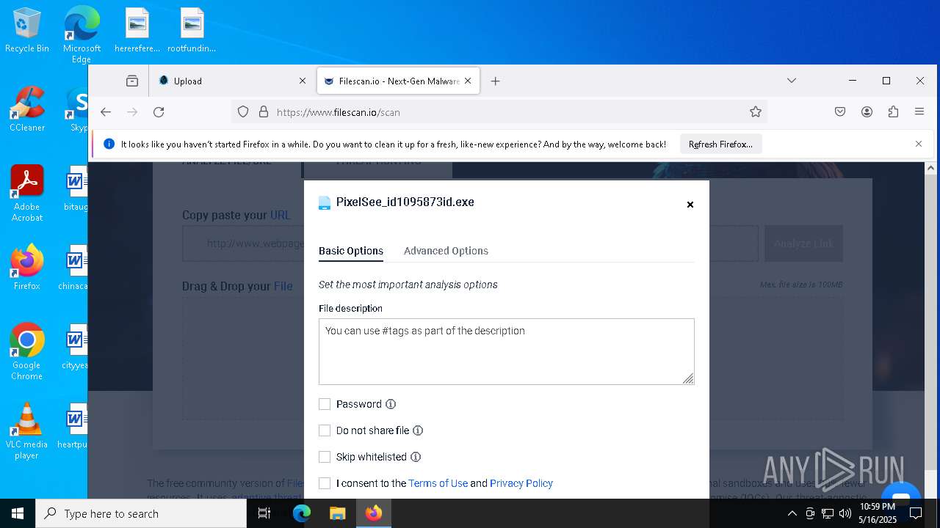The height and width of the screenshot is (528, 940).
Task: Reload the current page
Action: point(159,112)
